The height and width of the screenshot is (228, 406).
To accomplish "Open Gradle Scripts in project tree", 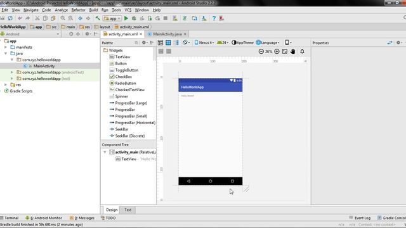I will [18, 91].
